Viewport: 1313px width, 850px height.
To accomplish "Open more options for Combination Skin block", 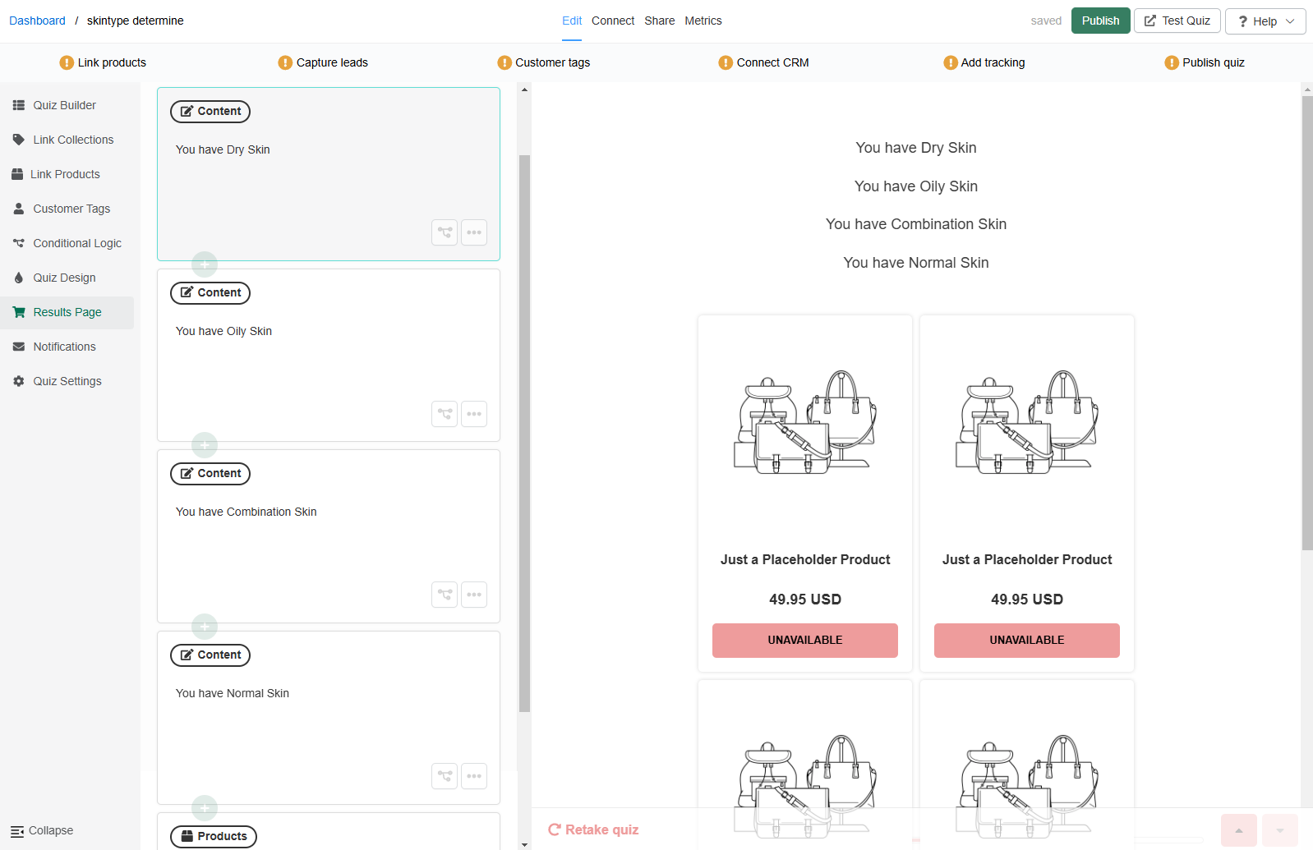I will pyautogui.click(x=474, y=595).
